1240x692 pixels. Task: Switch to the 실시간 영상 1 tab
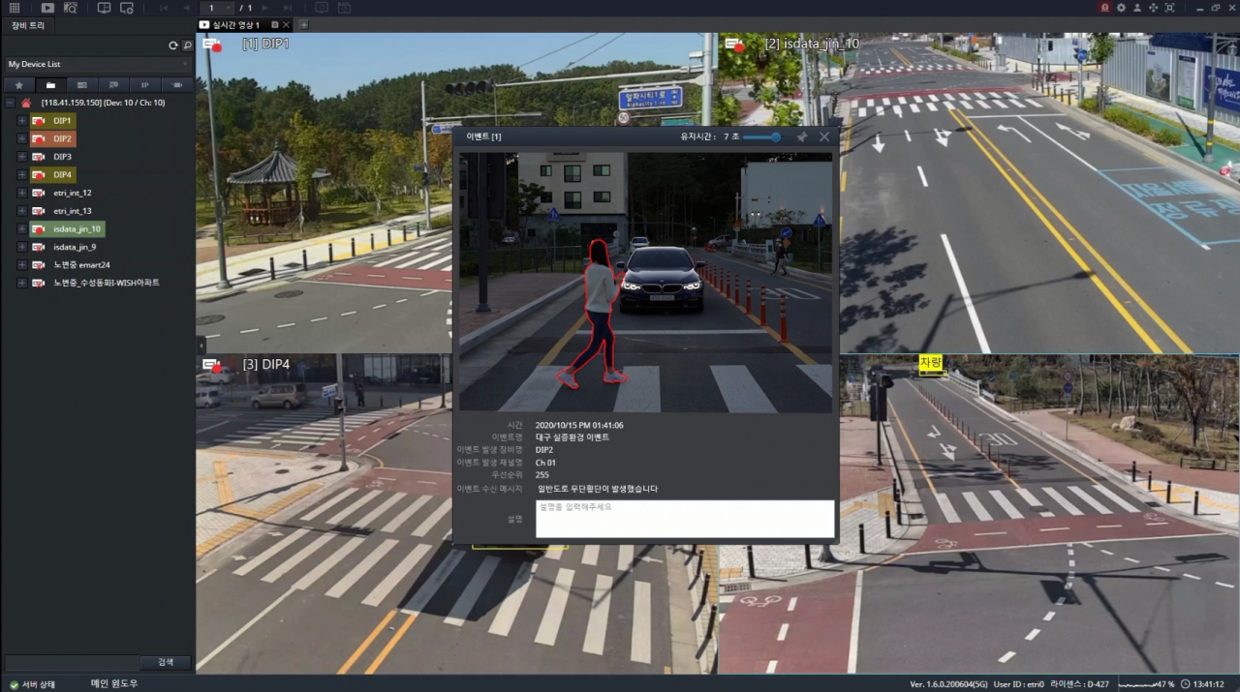[x=231, y=24]
